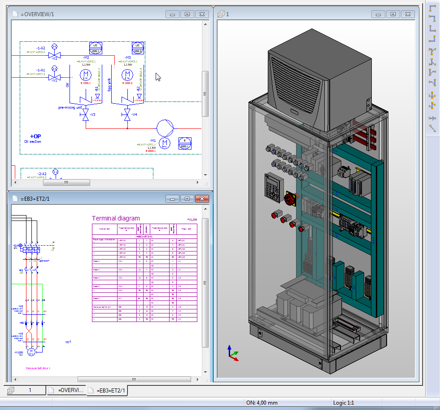Minimize the =OVERVIEW/1 window

coord(172,14)
